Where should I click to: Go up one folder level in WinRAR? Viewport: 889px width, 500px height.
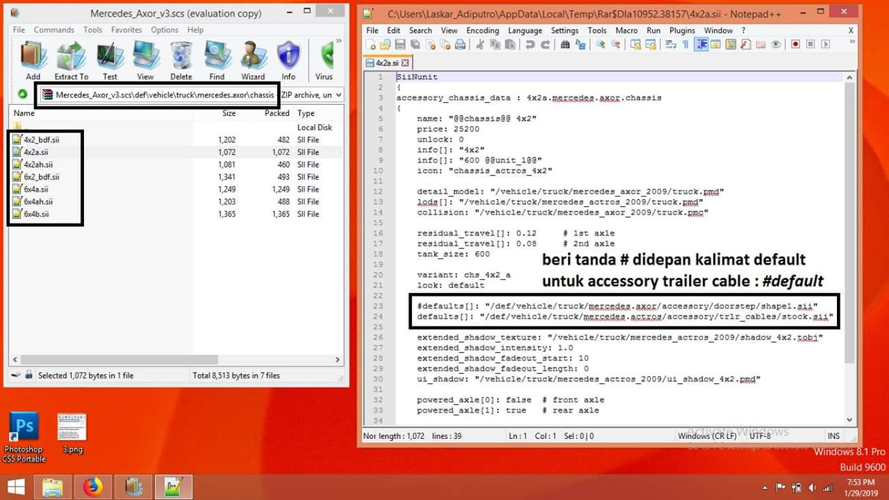[22, 94]
